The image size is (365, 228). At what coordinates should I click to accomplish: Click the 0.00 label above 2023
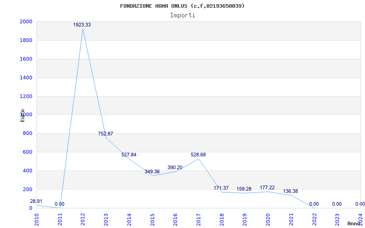[337, 204]
